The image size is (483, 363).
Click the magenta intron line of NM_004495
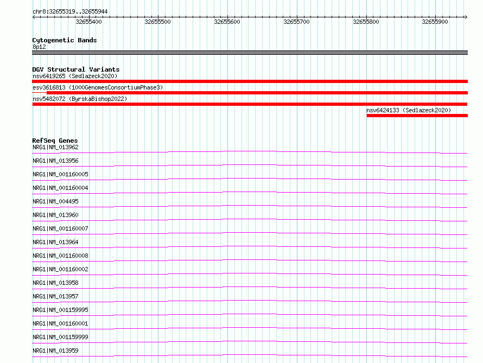point(250,205)
